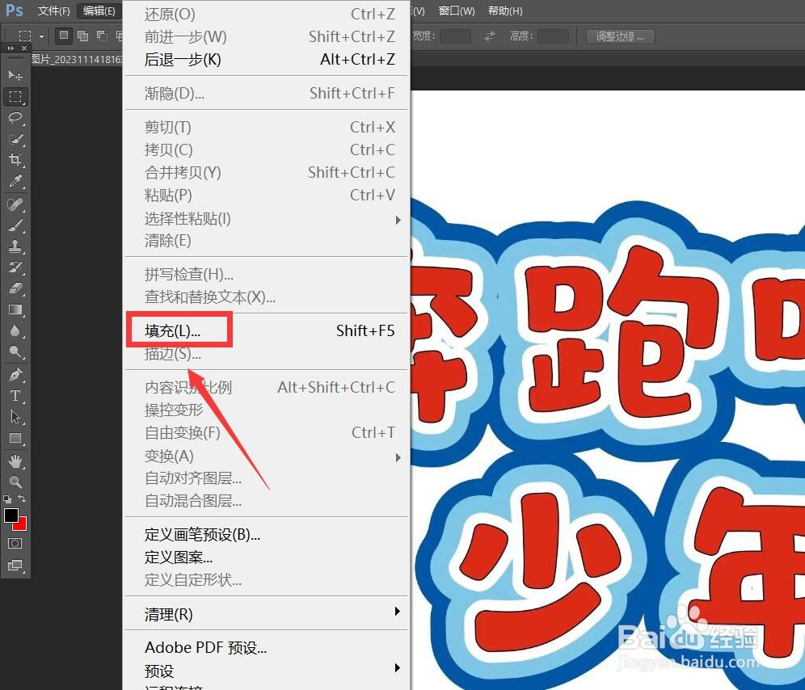Image resolution: width=805 pixels, height=690 pixels.
Task: Click the Photoshop Ps logo
Action: [x=15, y=11]
